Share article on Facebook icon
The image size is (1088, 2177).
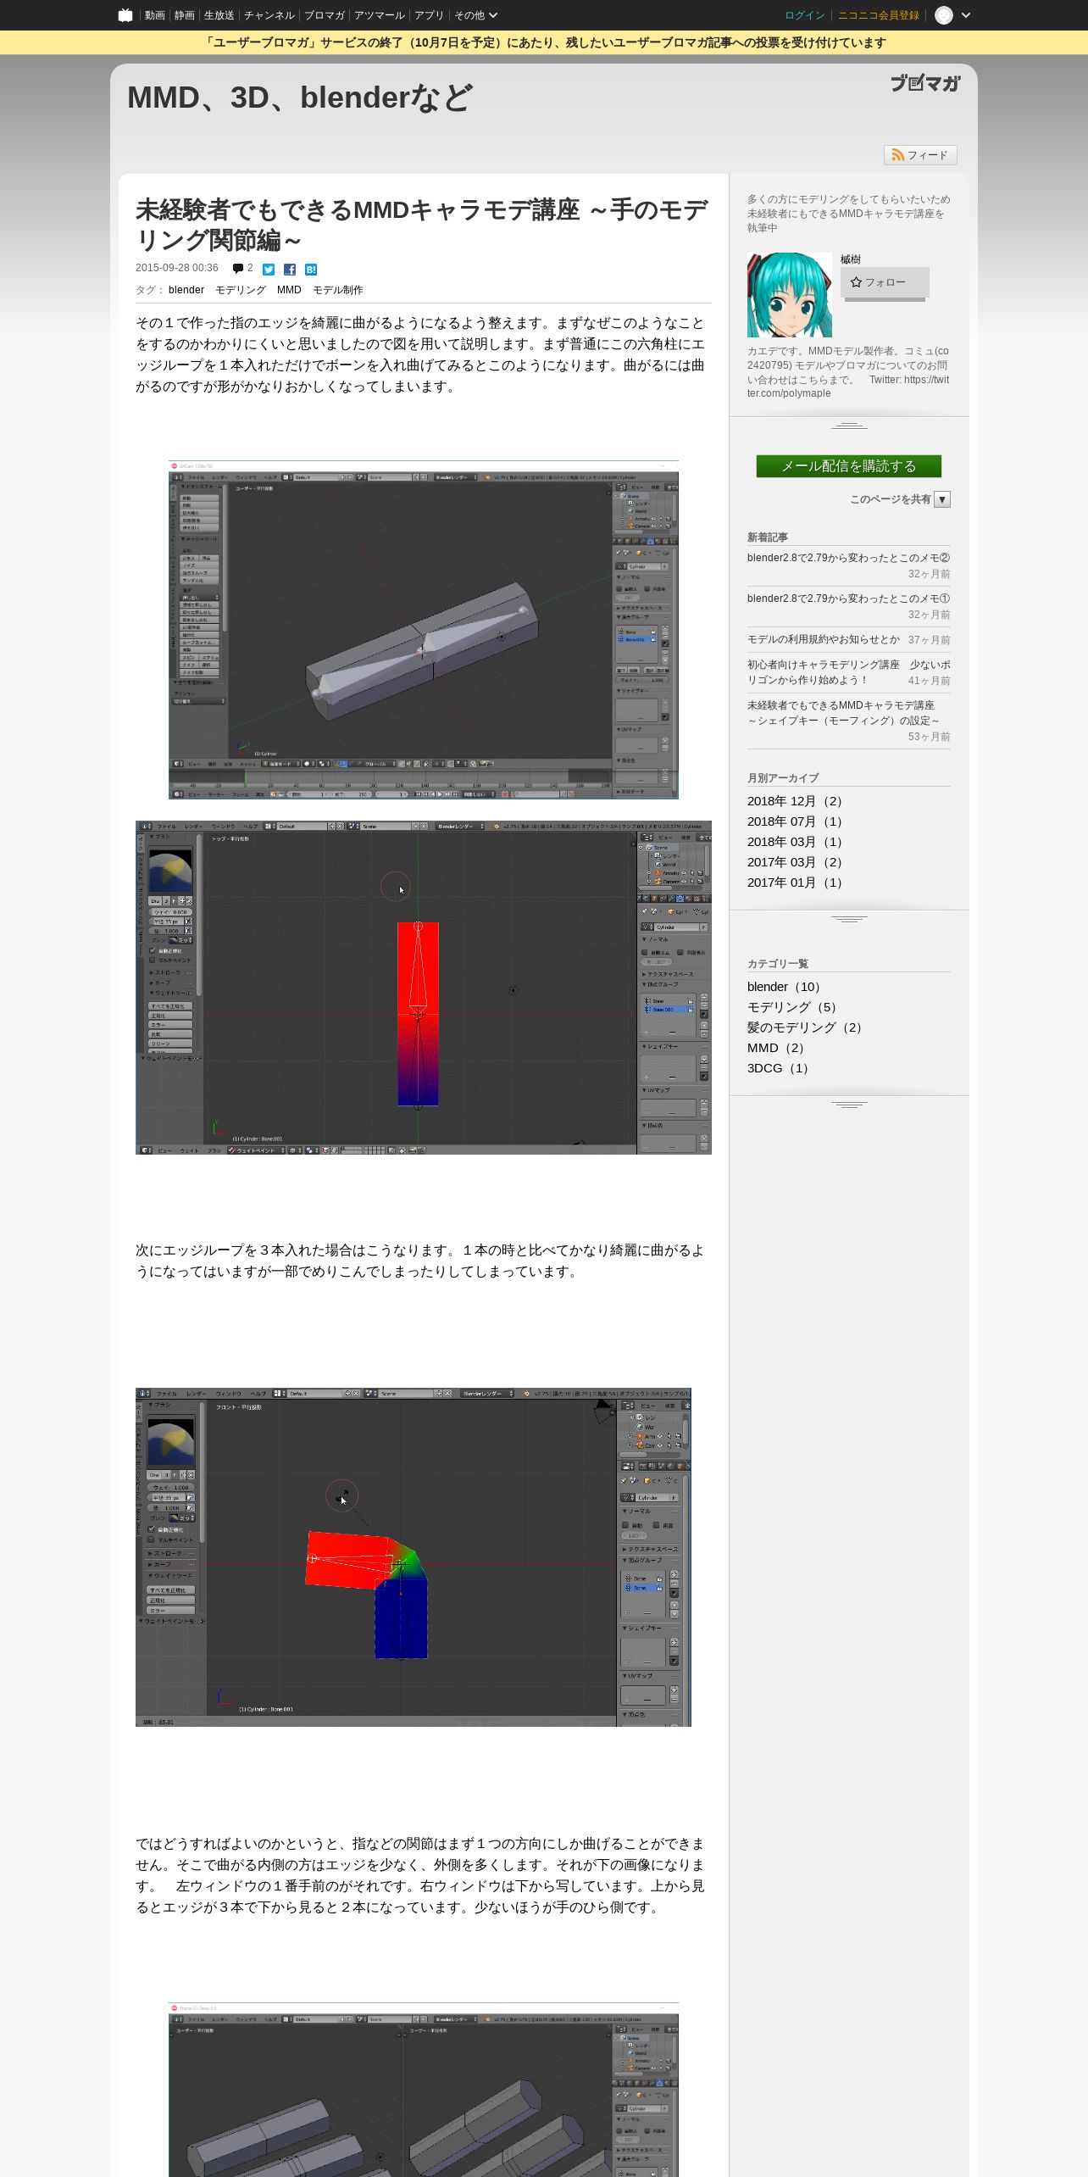tap(290, 270)
